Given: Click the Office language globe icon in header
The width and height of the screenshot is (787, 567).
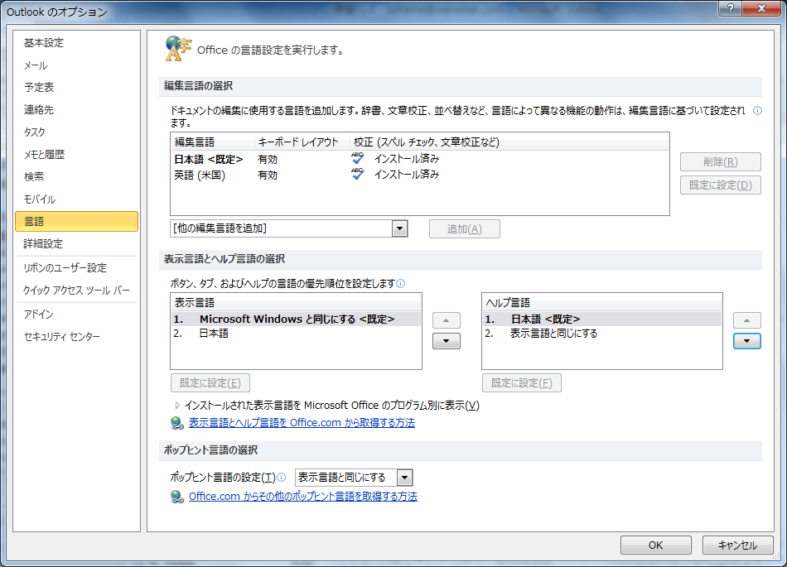Looking at the screenshot, I should [x=178, y=49].
